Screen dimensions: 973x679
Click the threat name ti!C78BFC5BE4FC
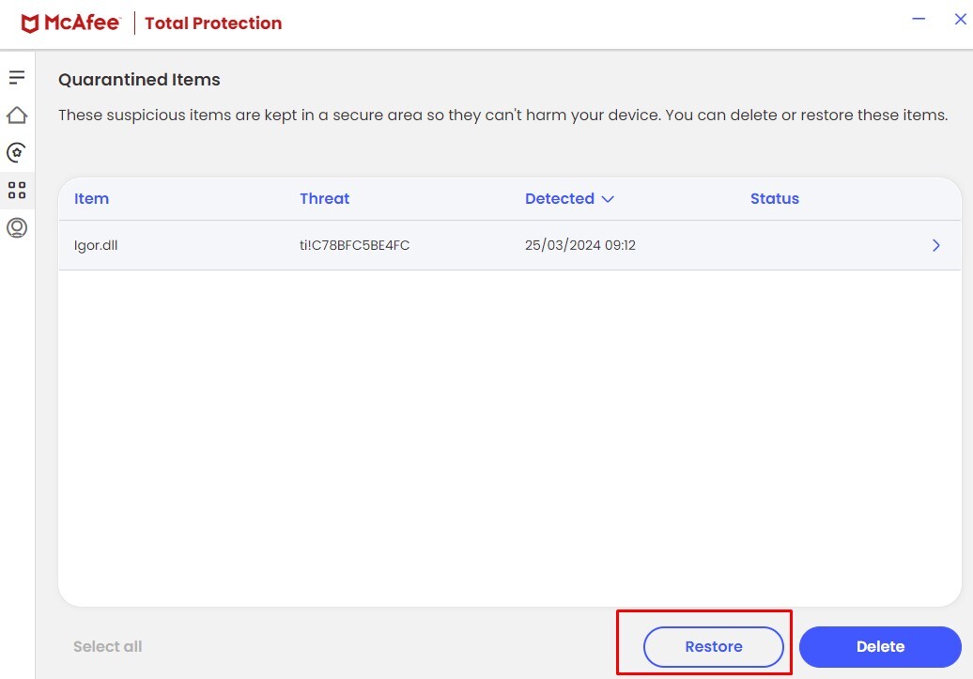click(354, 245)
